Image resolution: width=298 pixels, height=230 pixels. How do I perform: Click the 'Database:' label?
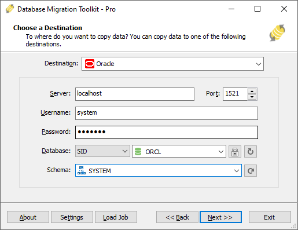(56, 151)
